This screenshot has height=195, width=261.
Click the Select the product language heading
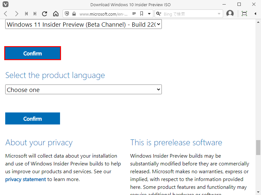[55, 75]
